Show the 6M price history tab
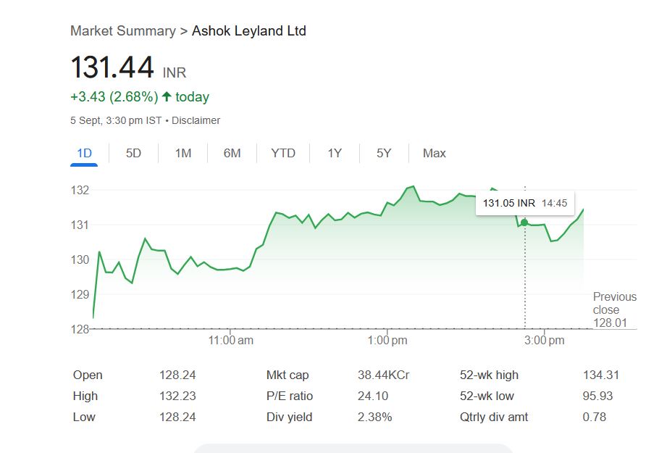 click(x=232, y=153)
